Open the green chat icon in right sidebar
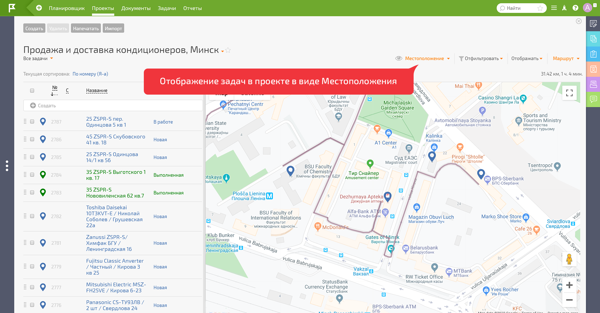Screen dimensions: 600x313 click(x=593, y=99)
